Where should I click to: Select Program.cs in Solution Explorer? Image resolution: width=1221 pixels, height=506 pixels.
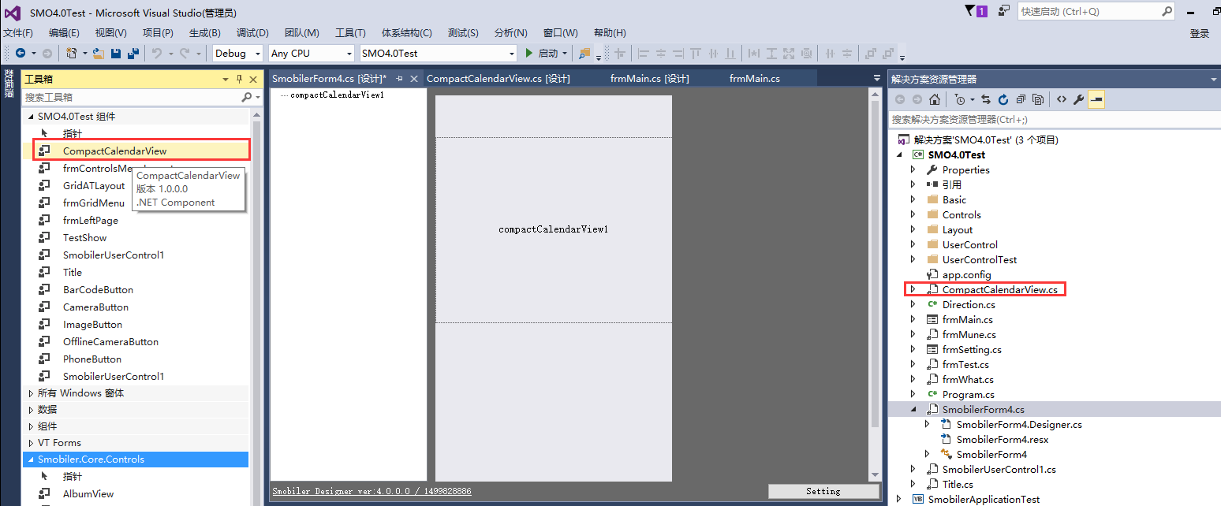[968, 394]
